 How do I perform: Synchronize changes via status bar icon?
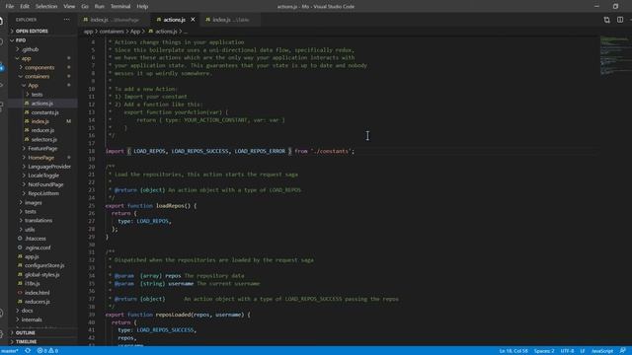28,351
